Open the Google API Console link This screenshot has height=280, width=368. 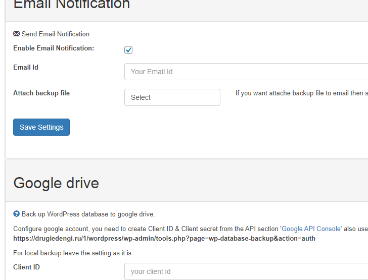311,229
